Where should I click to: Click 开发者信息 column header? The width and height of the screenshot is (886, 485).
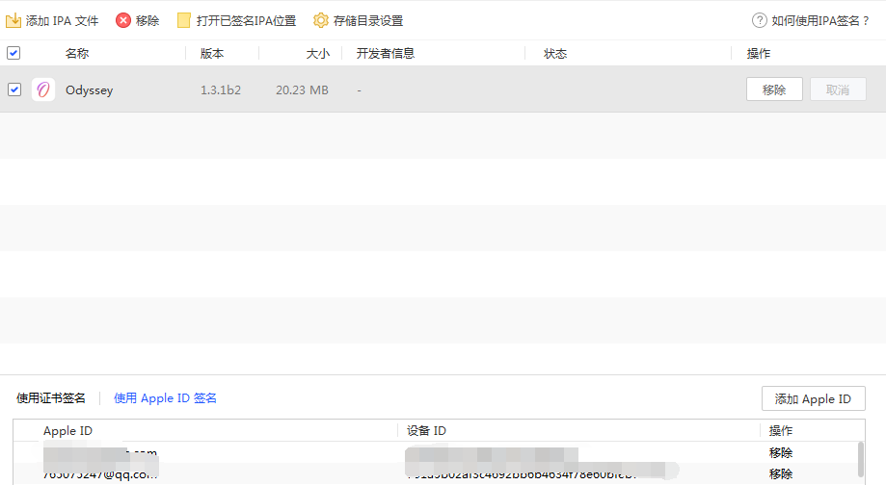tap(386, 54)
